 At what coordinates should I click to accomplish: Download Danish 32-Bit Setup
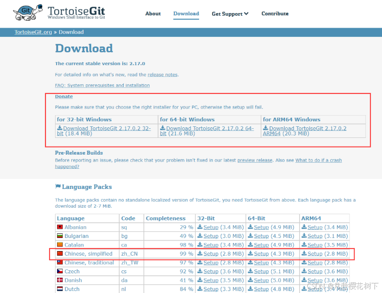211,280
